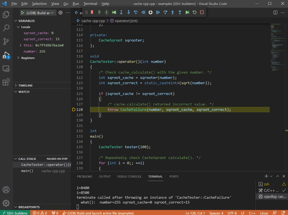Open the Accounts icon in activity bar
Screen dimensions: 288x215
[x=6, y=190]
